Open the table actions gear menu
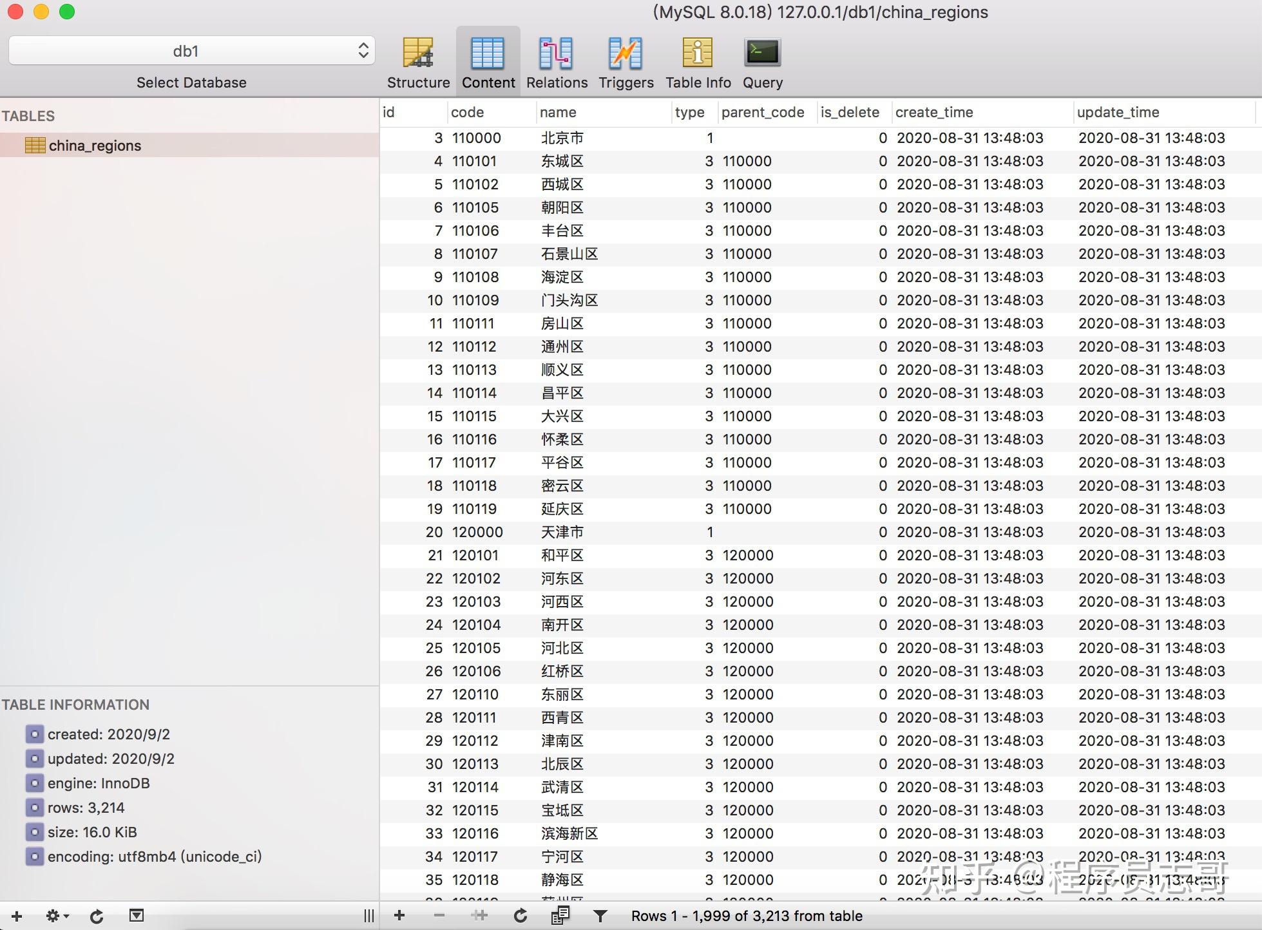The height and width of the screenshot is (930, 1262). coord(57,916)
